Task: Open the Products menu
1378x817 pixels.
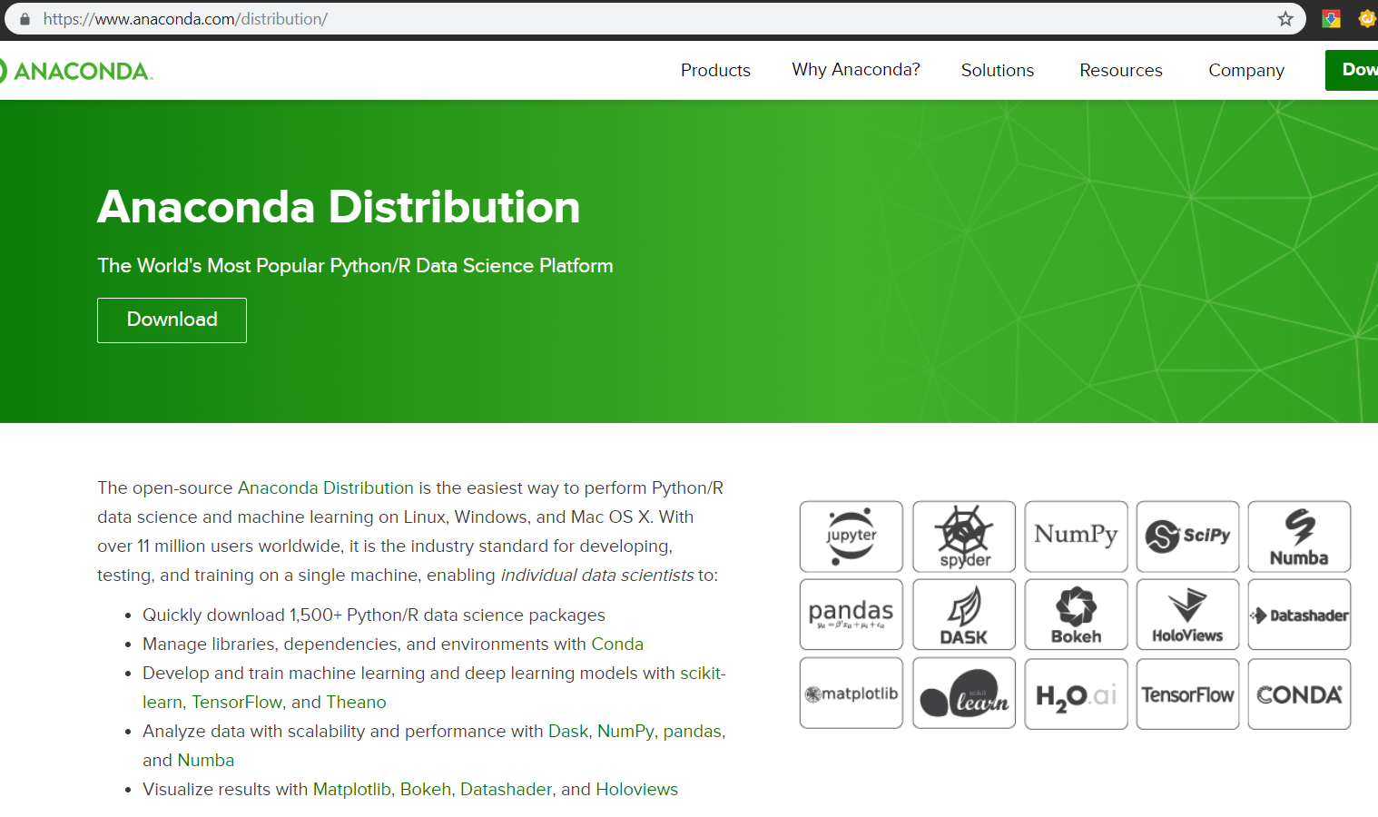Action: click(x=715, y=71)
